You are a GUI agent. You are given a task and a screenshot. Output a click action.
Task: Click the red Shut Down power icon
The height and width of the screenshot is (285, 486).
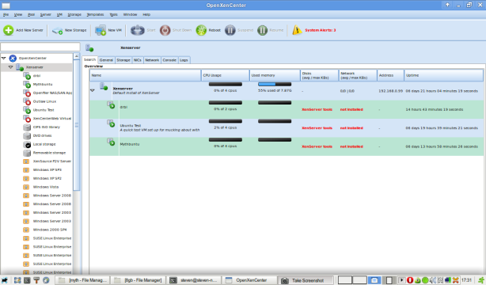click(x=165, y=30)
